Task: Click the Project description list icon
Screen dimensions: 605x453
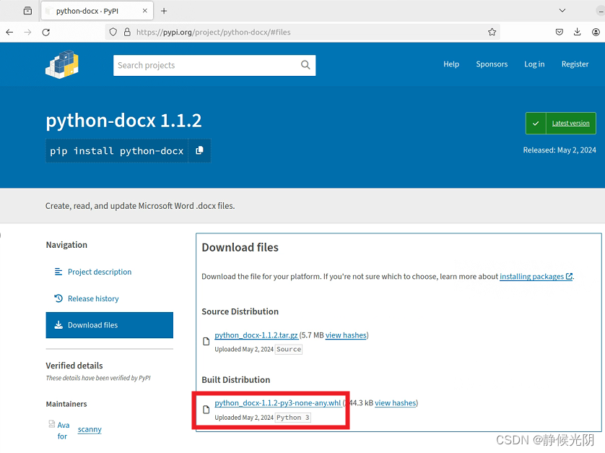Action: pos(58,272)
